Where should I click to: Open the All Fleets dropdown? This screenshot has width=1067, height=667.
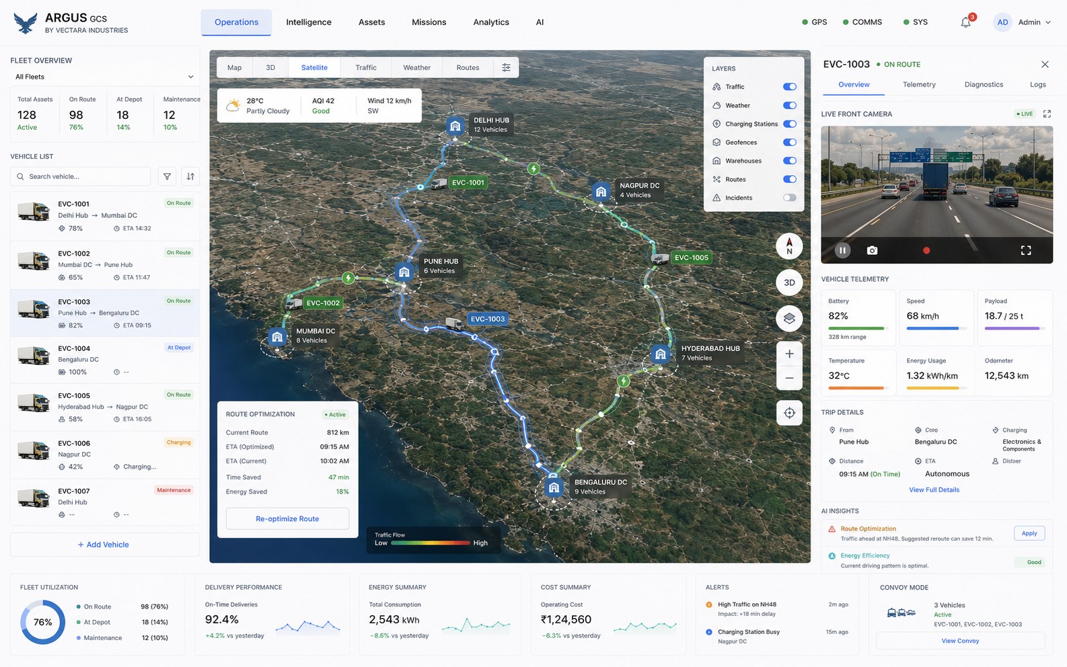105,77
